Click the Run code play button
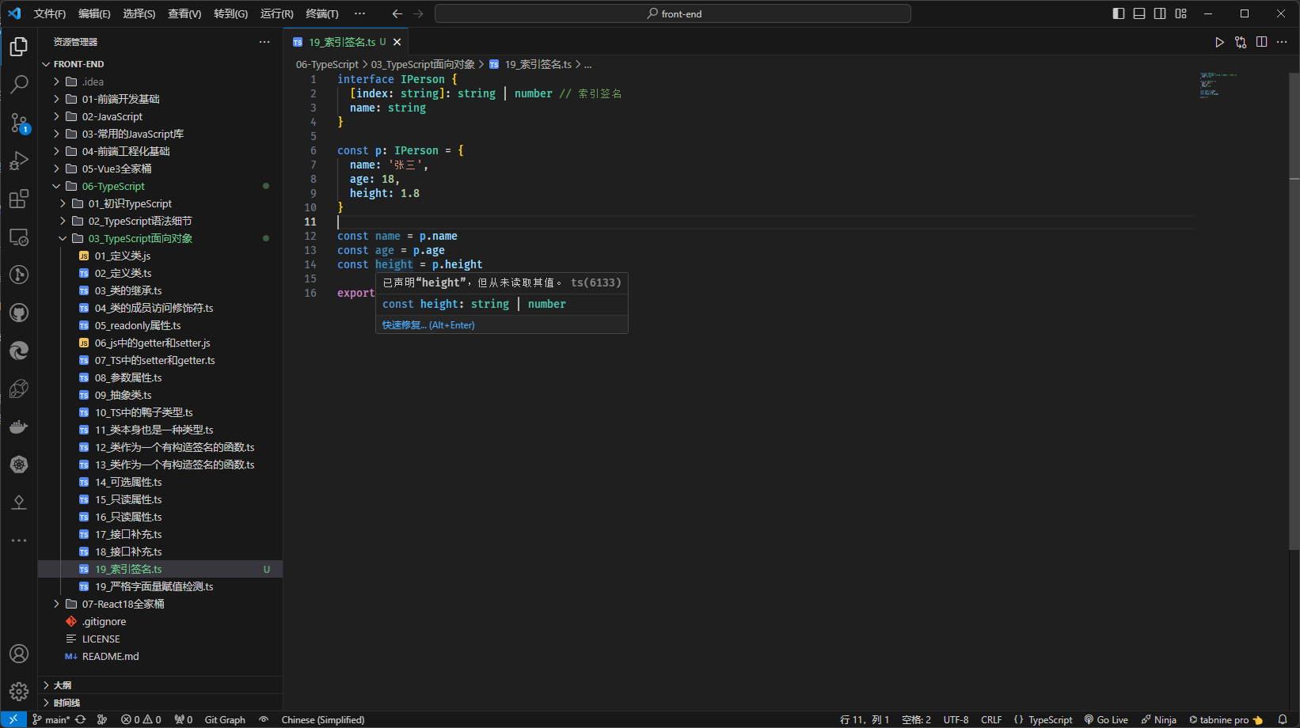 point(1219,42)
